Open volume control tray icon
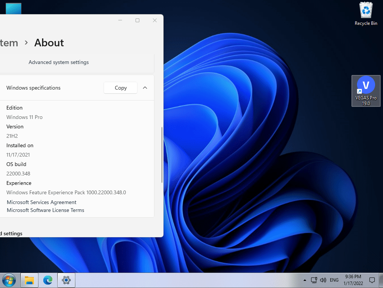This screenshot has height=288, width=383. point(323,280)
